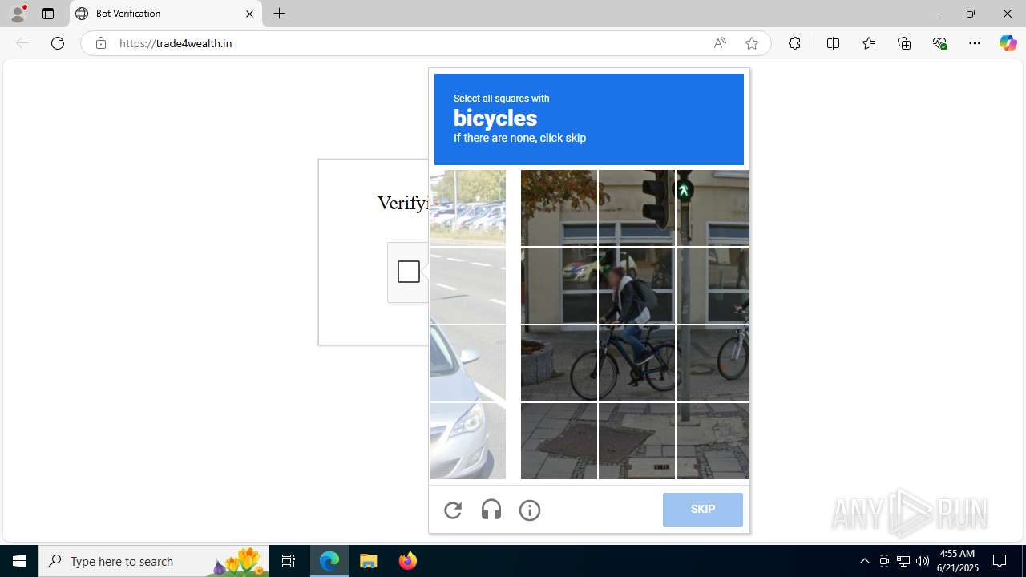The width and height of the screenshot is (1026, 577).
Task: Select the tile with the bicycle under the rider
Action: tap(636, 363)
